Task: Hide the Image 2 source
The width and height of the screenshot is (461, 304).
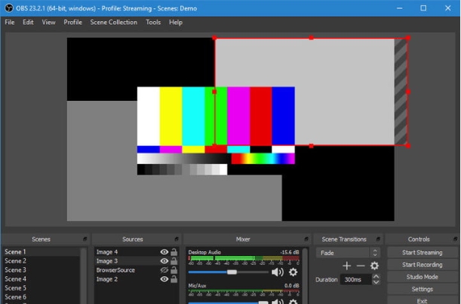Action: tap(164, 279)
